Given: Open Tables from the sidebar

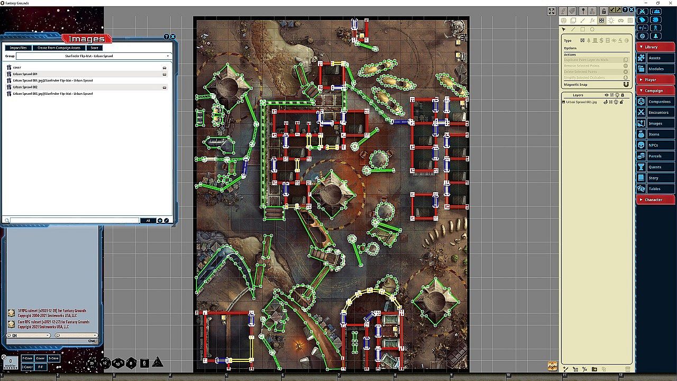Looking at the screenshot, I should tap(656, 189).
